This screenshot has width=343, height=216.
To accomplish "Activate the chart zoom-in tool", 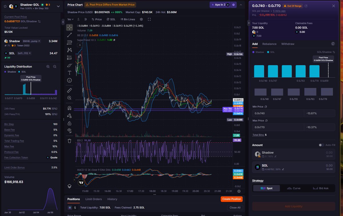I will 69,98.
